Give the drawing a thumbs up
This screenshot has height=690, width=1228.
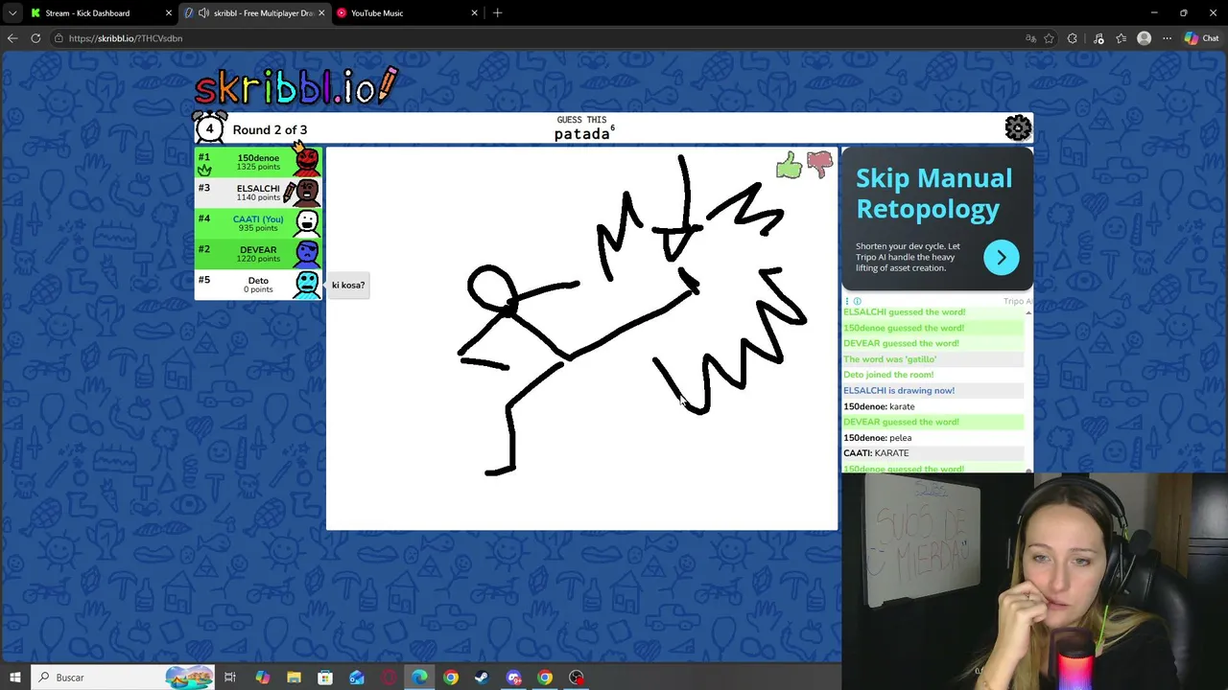click(x=789, y=166)
